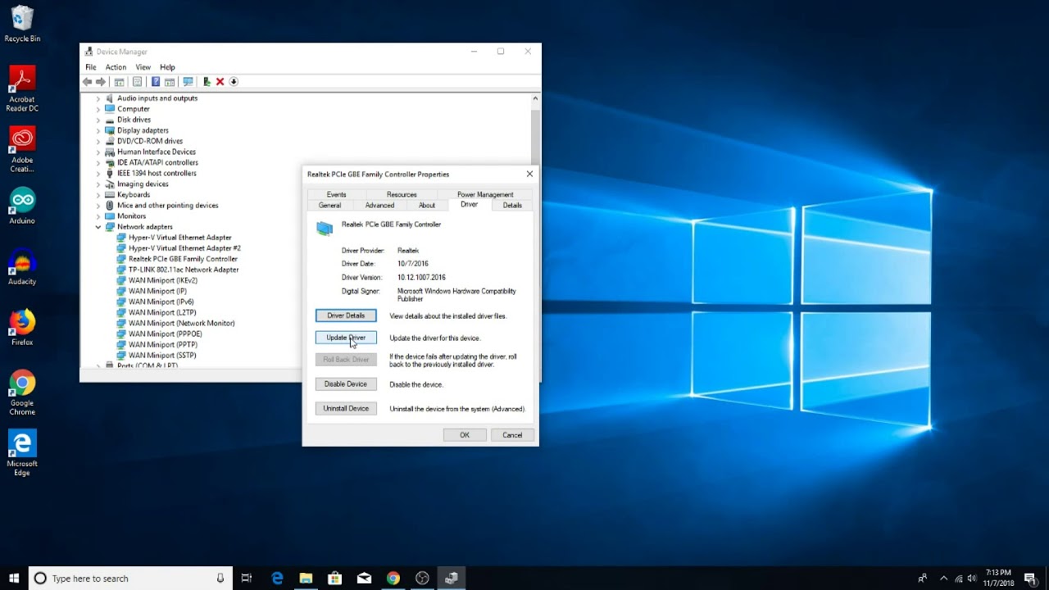This screenshot has height=590, width=1049.
Task: Click the Forward arrow in Device Manager toolbar
Action: pyautogui.click(x=101, y=82)
